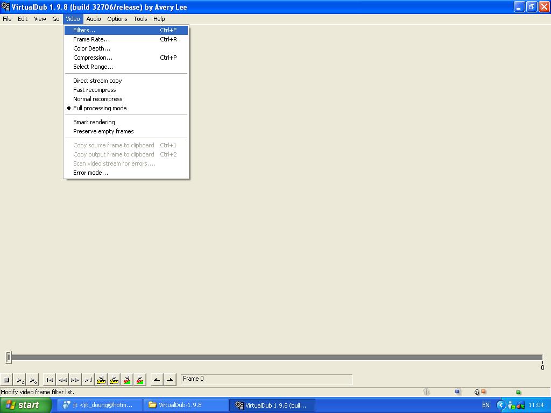The height and width of the screenshot is (413, 551).
Task: Jump to the end of the video
Action: click(88, 380)
